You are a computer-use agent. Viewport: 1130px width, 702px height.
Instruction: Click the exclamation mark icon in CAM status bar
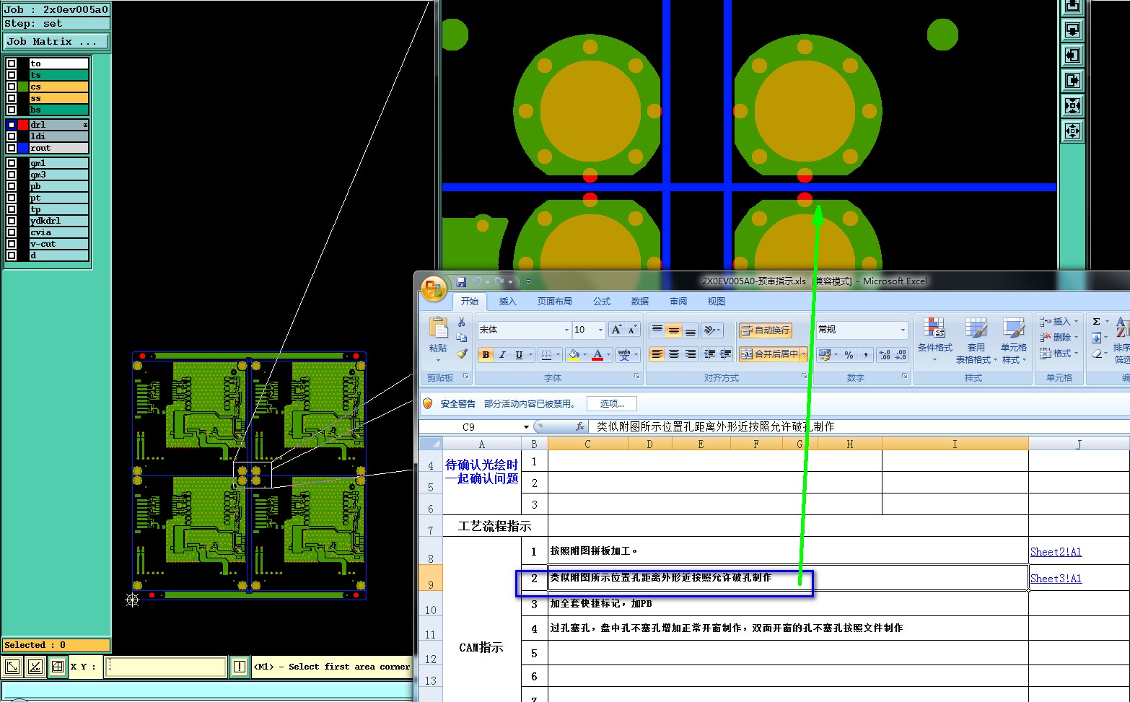pos(240,667)
